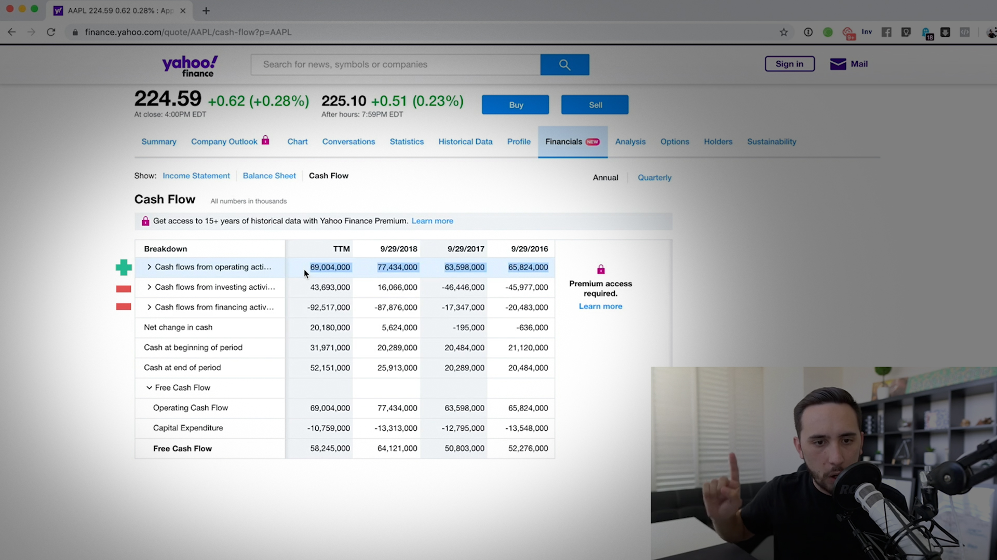Open the Analysis tab
This screenshot has width=997, height=560.
pyautogui.click(x=630, y=142)
